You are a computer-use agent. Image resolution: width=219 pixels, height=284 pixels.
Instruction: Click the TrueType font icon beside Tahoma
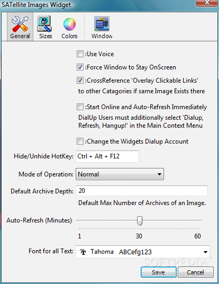pos(83,252)
